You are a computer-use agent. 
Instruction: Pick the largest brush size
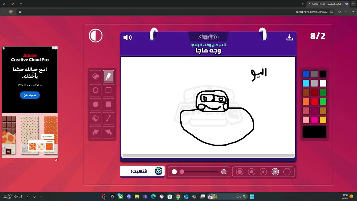[x=240, y=172]
